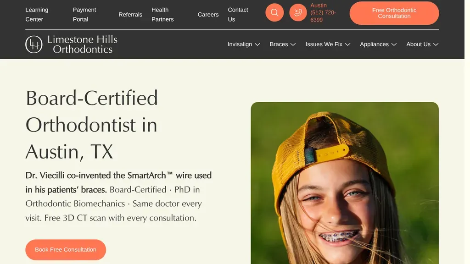Screen dimensions: 470x264
Task: Expand the chevron next to Issues We Fix
Action: tap(348, 44)
